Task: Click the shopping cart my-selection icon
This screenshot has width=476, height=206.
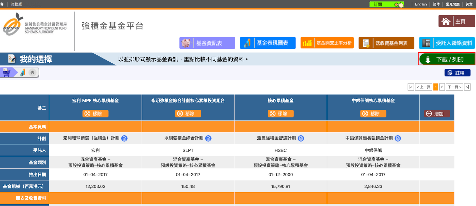Action: point(7,73)
